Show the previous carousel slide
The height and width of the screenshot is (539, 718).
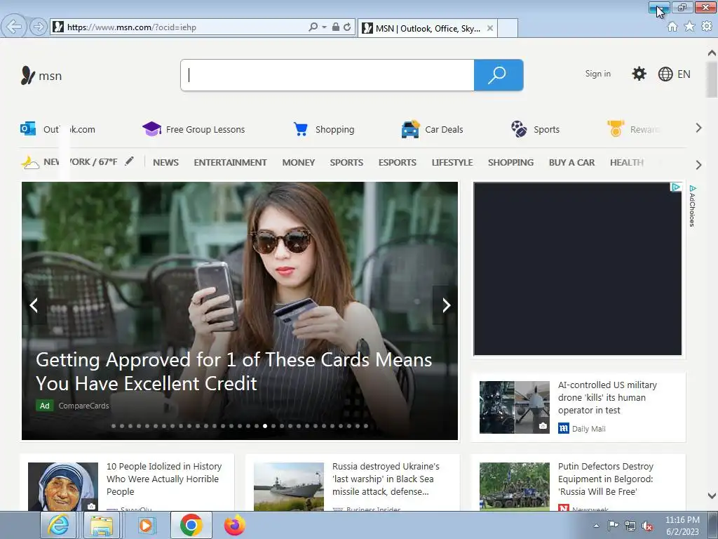(34, 305)
